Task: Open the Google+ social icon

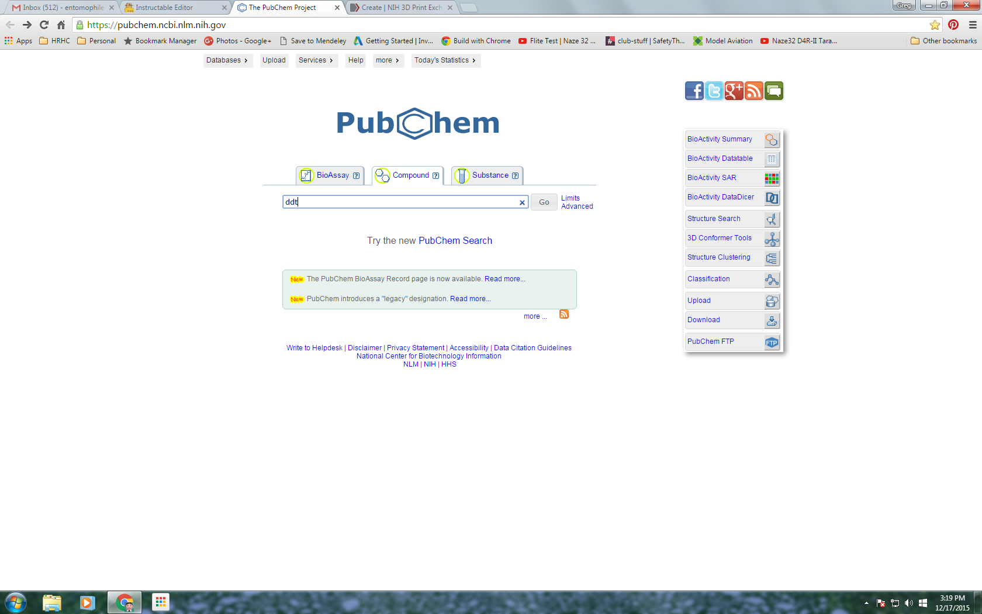Action: (734, 91)
